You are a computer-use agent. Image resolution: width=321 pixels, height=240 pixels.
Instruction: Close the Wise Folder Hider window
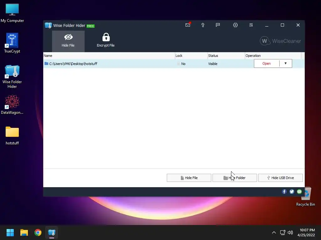click(298, 25)
